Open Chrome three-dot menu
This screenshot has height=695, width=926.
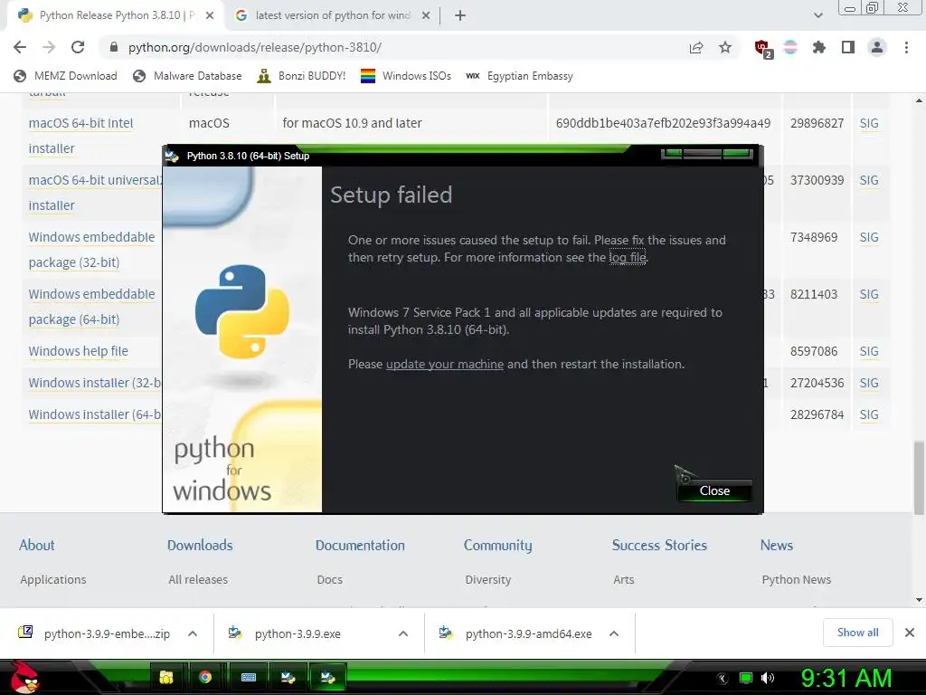(x=906, y=47)
